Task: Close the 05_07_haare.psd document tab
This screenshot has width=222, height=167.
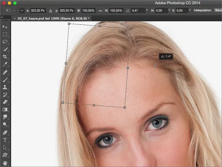Action: point(15,18)
